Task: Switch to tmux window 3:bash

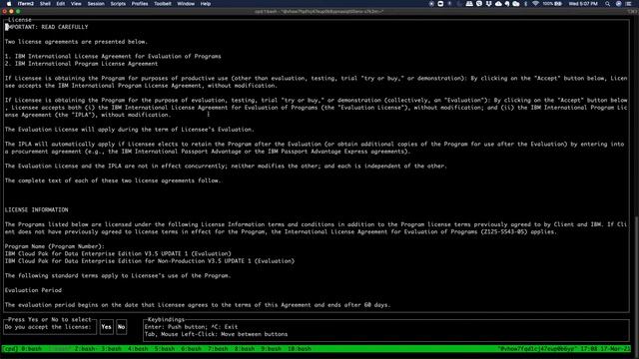Action: tap(111, 349)
